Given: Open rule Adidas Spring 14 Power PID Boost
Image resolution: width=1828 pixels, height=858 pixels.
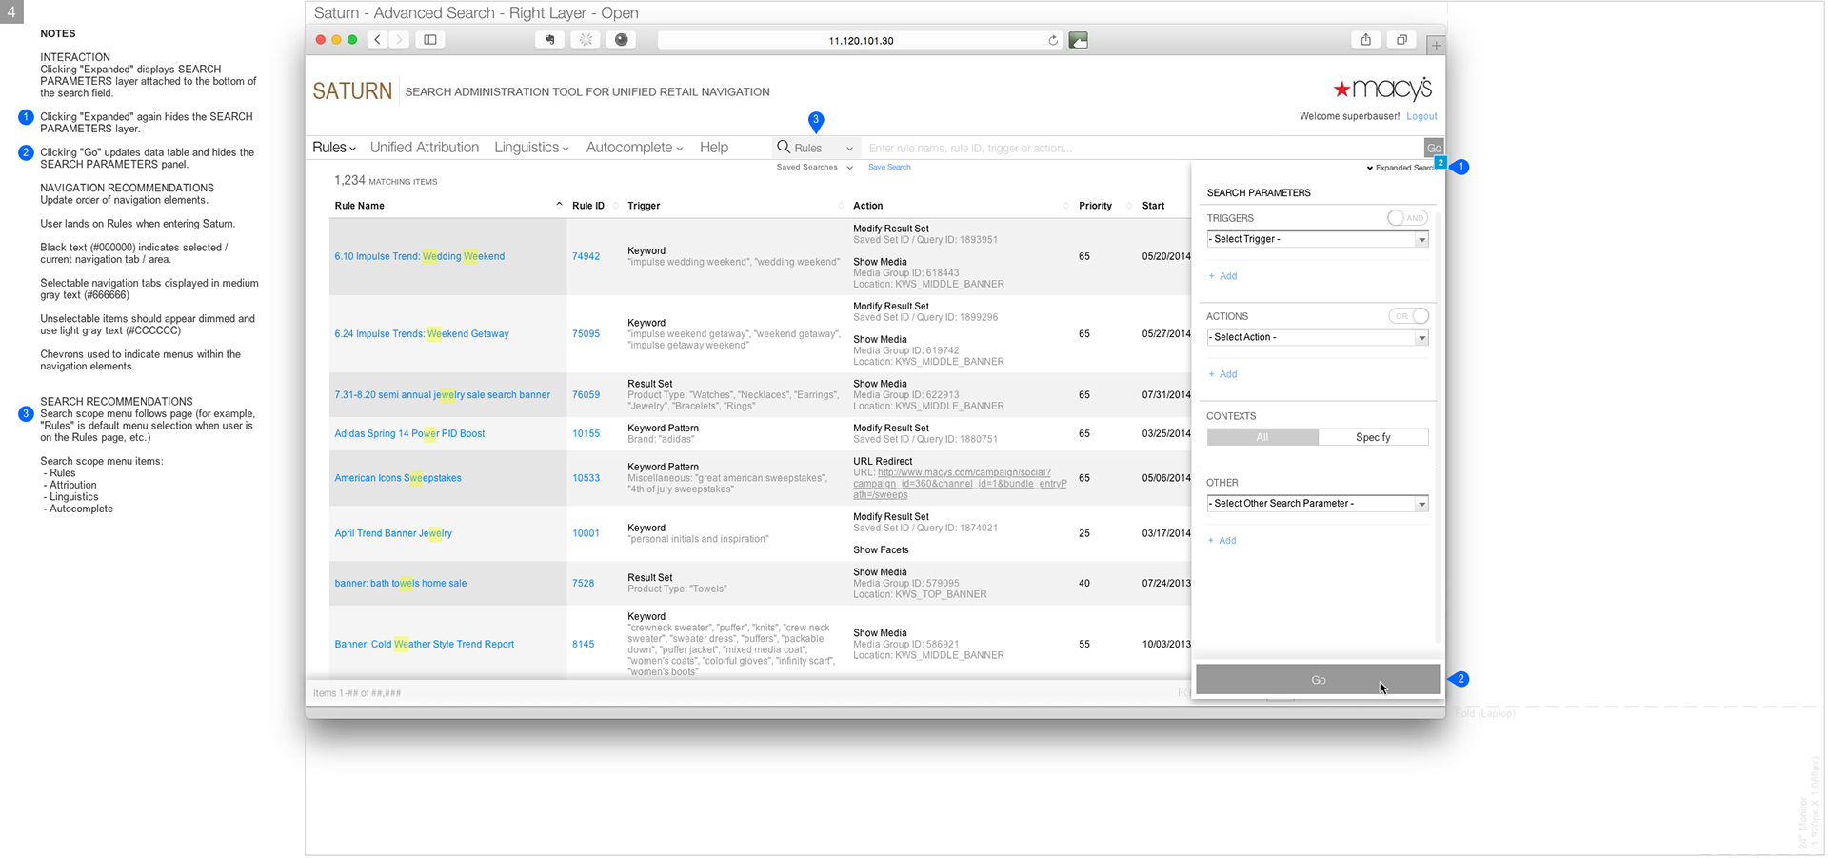Looking at the screenshot, I should 409,433.
